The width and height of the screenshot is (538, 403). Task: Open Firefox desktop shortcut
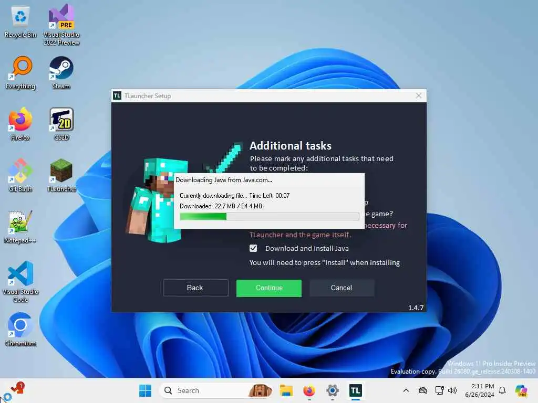pos(20,124)
